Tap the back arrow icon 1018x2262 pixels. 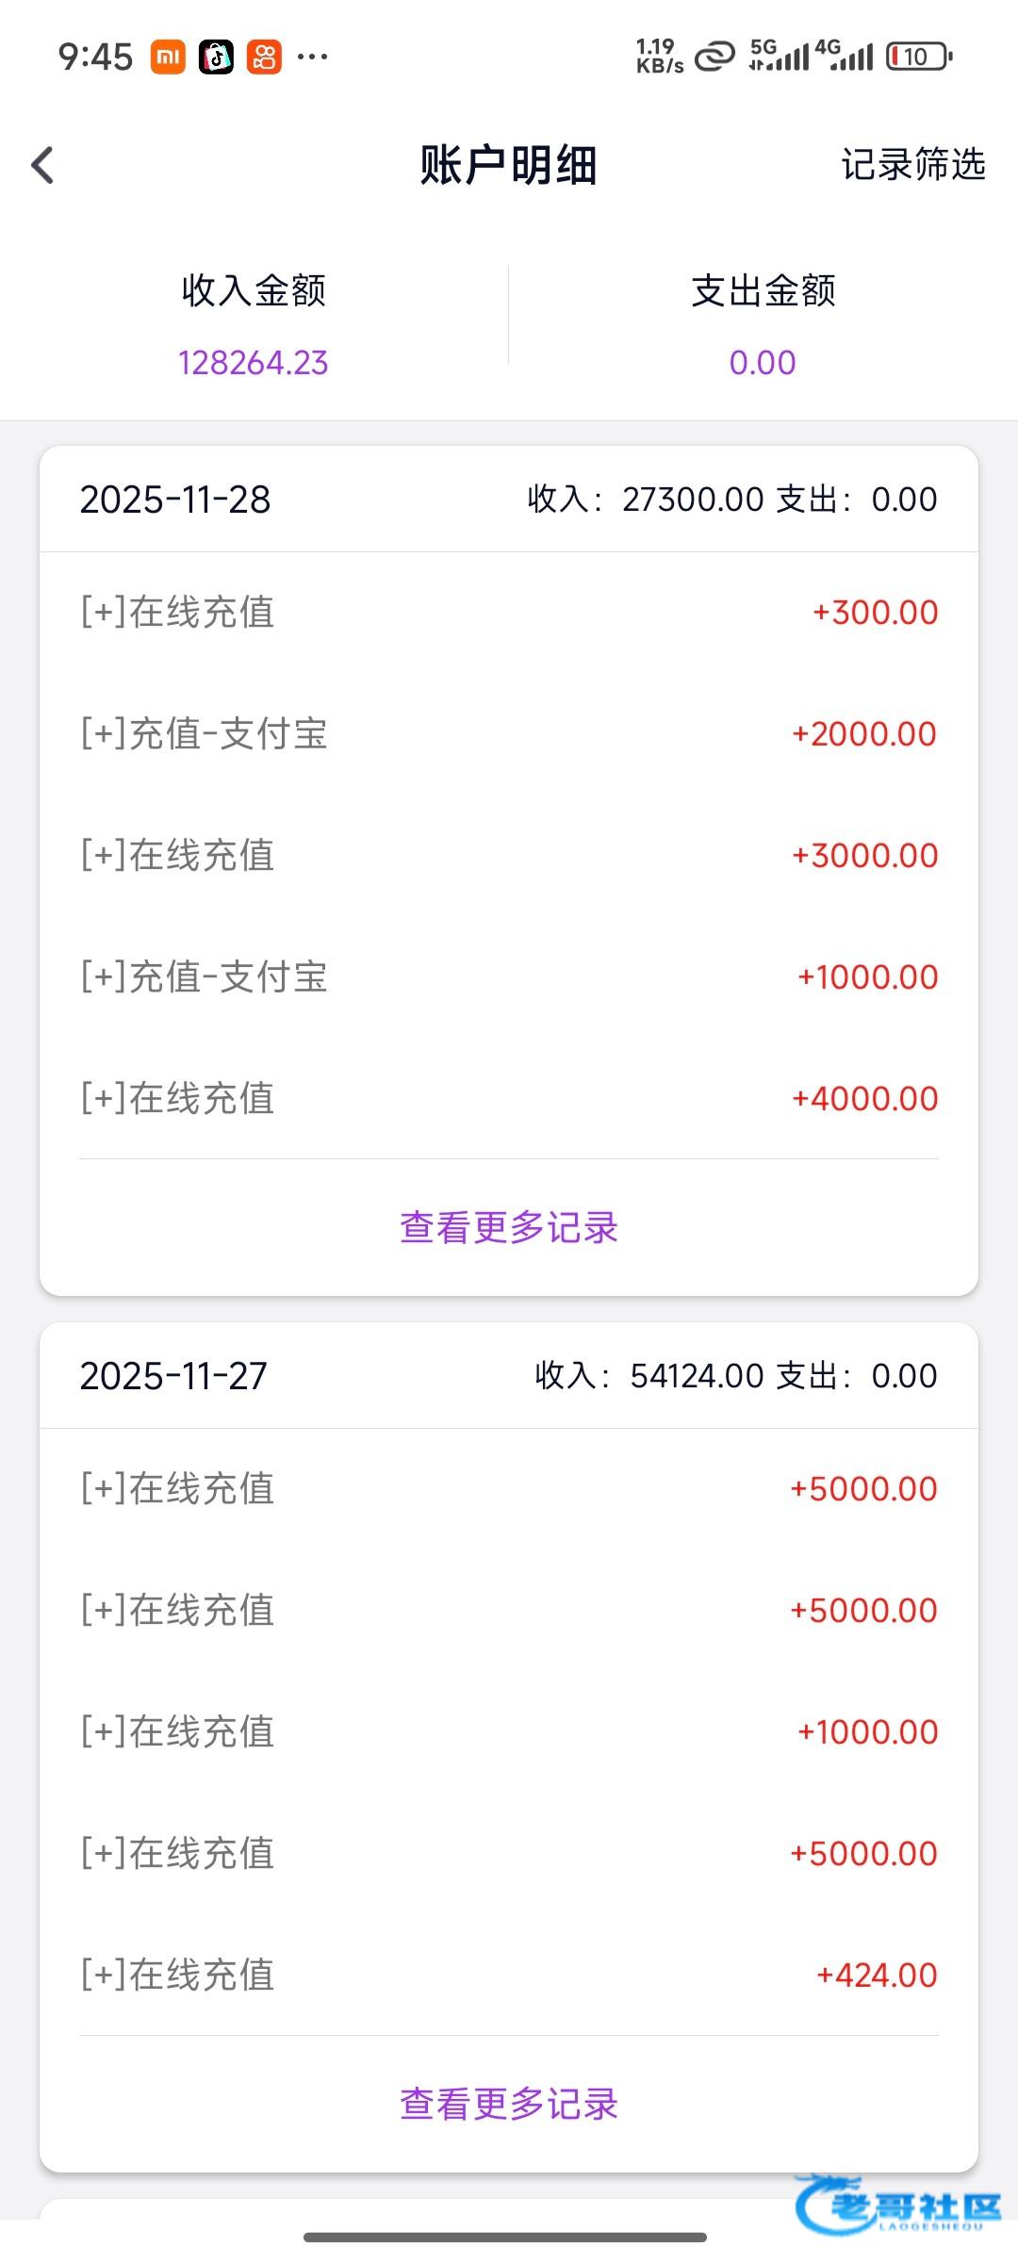coord(43,165)
